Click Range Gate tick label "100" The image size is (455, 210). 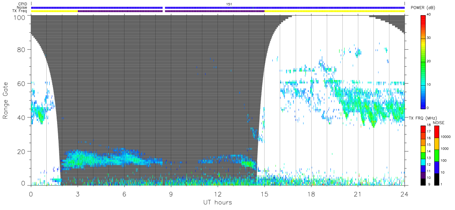point(20,17)
